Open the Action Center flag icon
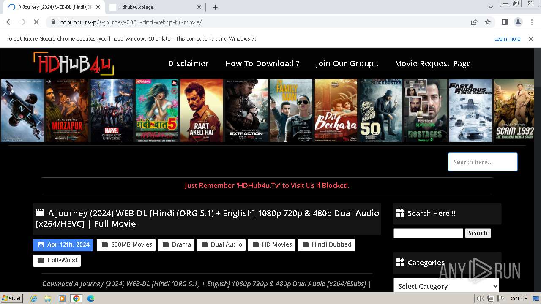Screen dimensions: 541x304 pyautogui.click(x=500, y=299)
